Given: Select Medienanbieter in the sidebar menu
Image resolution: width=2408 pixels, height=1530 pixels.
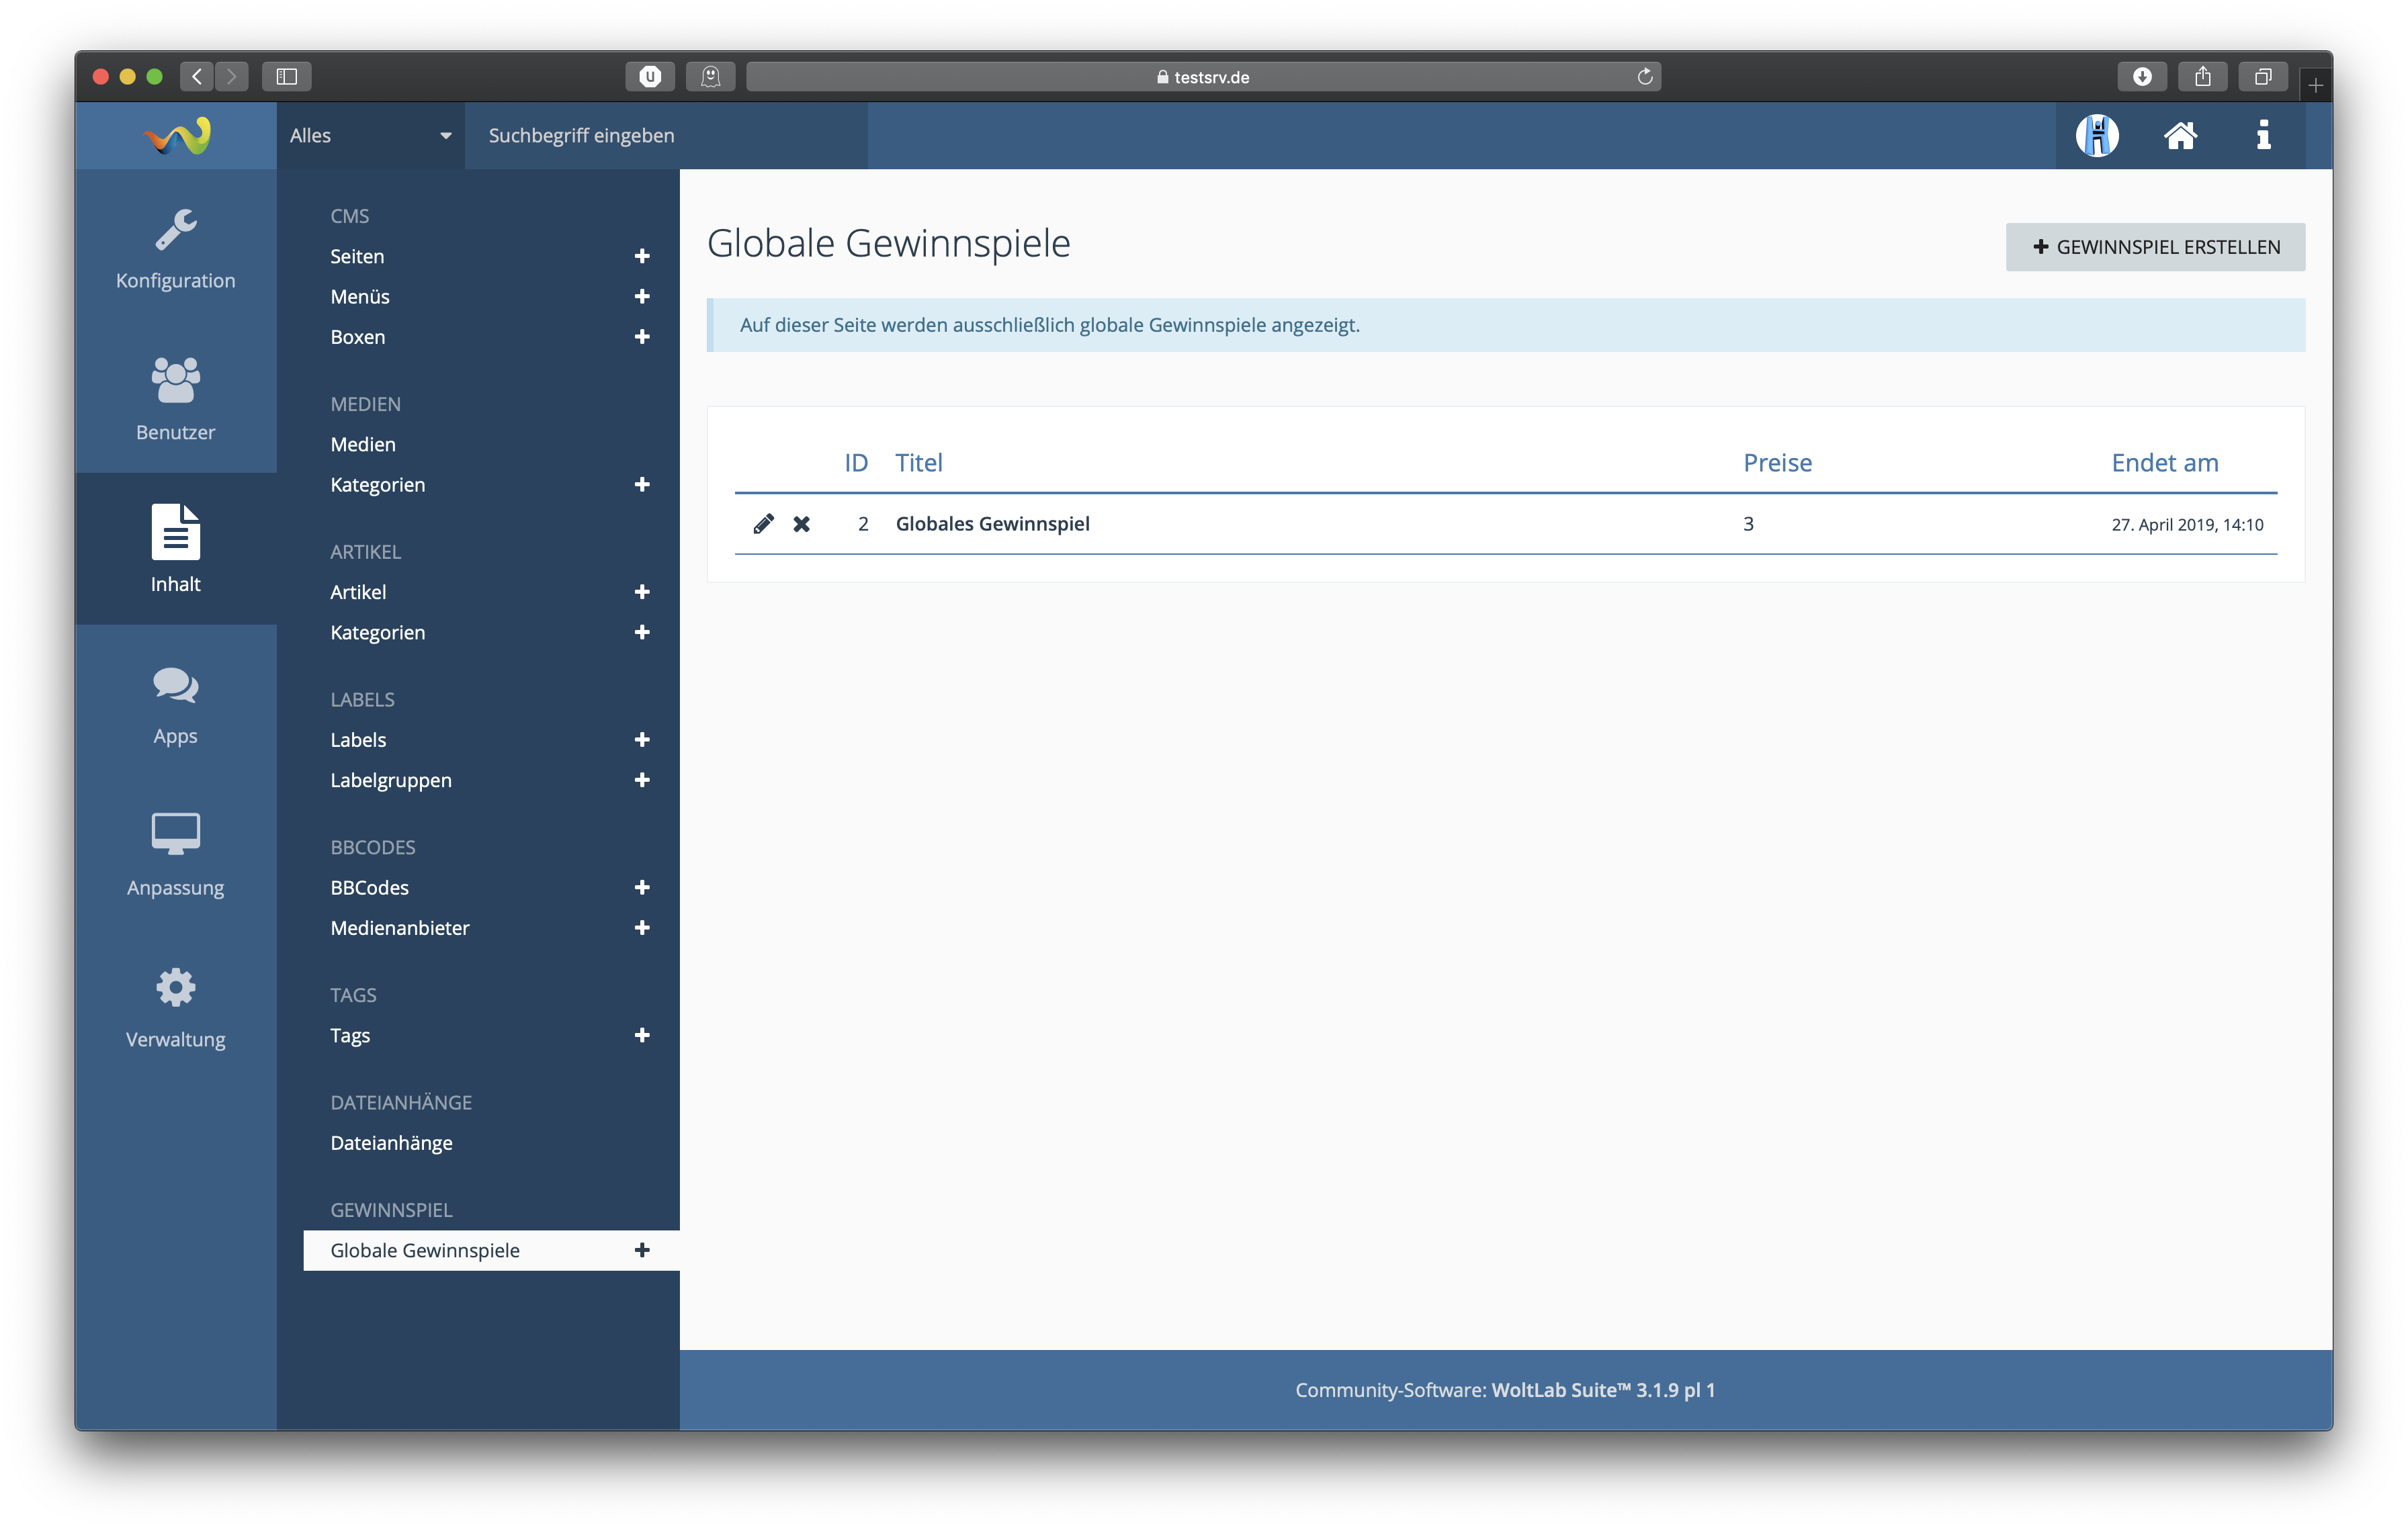Looking at the screenshot, I should [x=400, y=928].
